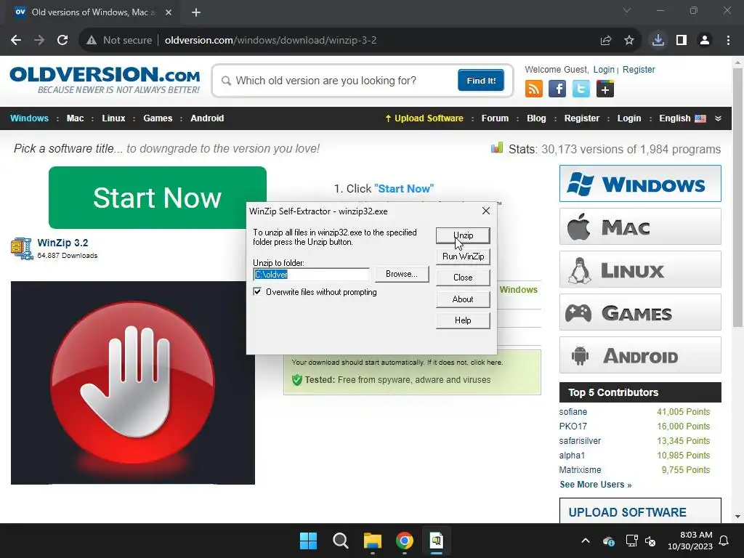Click the WinZip extractor taskbar icon
Screen dimensions: 744x558
[437, 541]
